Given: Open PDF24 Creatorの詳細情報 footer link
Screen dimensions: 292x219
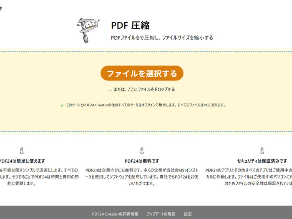Looking at the screenshot, I should point(115,214).
